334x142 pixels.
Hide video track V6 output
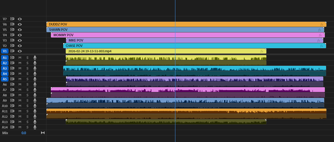pyautogui.click(x=20, y=25)
